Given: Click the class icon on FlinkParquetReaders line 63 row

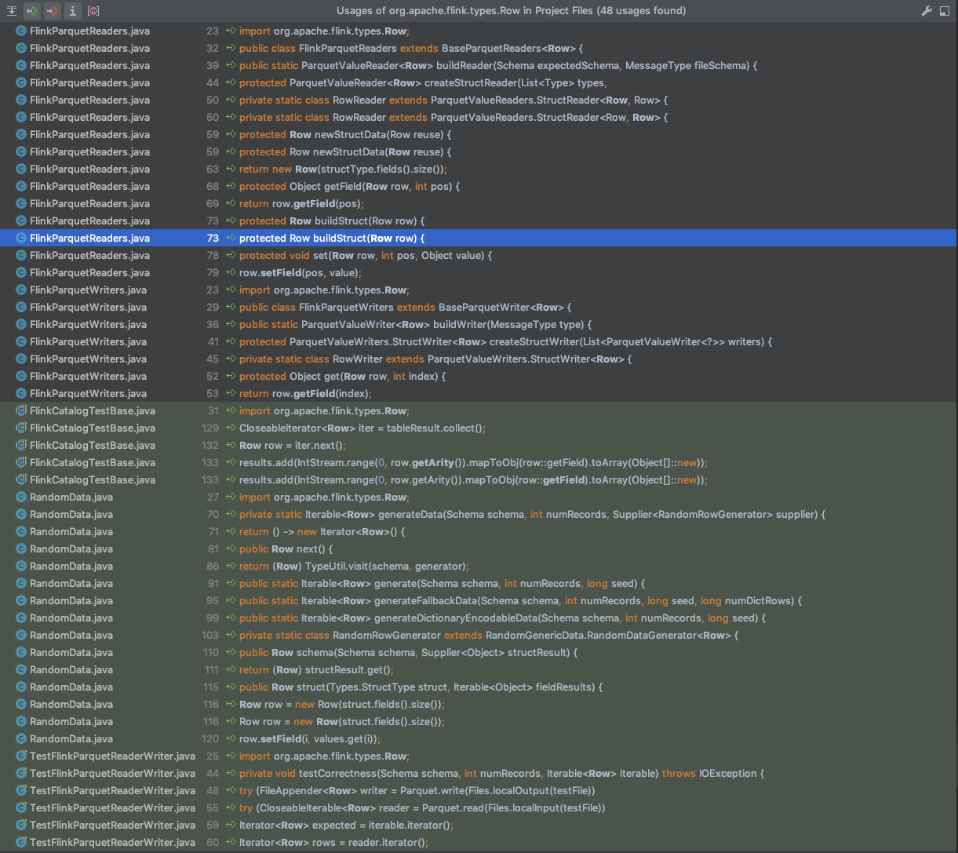Looking at the screenshot, I should (x=21, y=170).
